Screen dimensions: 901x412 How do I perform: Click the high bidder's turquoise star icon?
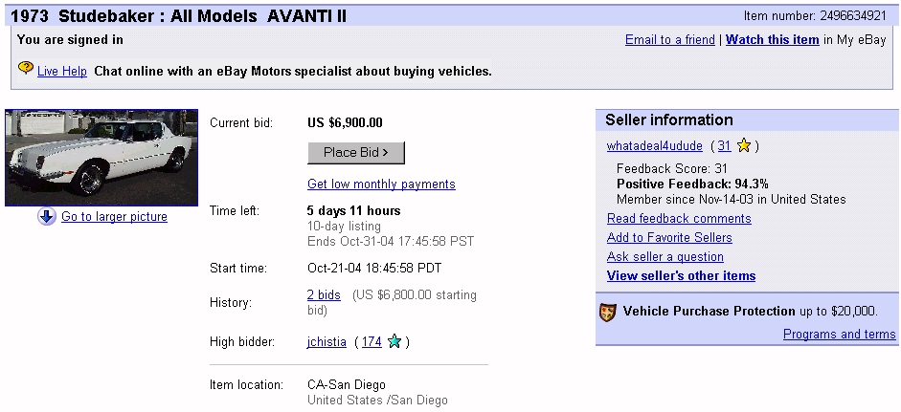point(394,342)
